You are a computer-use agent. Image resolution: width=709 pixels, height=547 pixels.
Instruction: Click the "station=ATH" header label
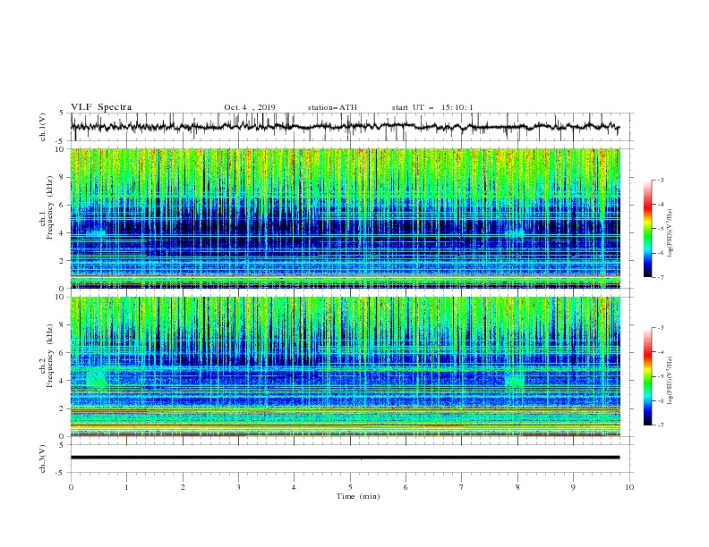pyautogui.click(x=332, y=107)
